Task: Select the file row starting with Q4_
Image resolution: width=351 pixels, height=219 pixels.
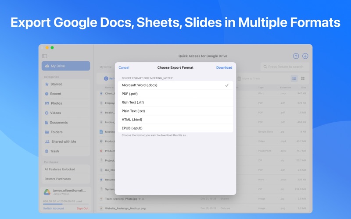Action: (203, 170)
